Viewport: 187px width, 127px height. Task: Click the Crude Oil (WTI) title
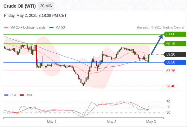[20, 6]
